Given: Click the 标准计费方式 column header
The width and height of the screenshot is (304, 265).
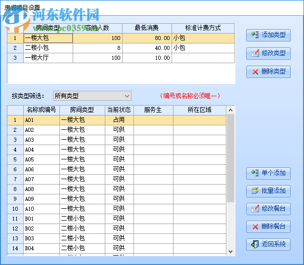Looking at the screenshot, I should pos(203,28).
